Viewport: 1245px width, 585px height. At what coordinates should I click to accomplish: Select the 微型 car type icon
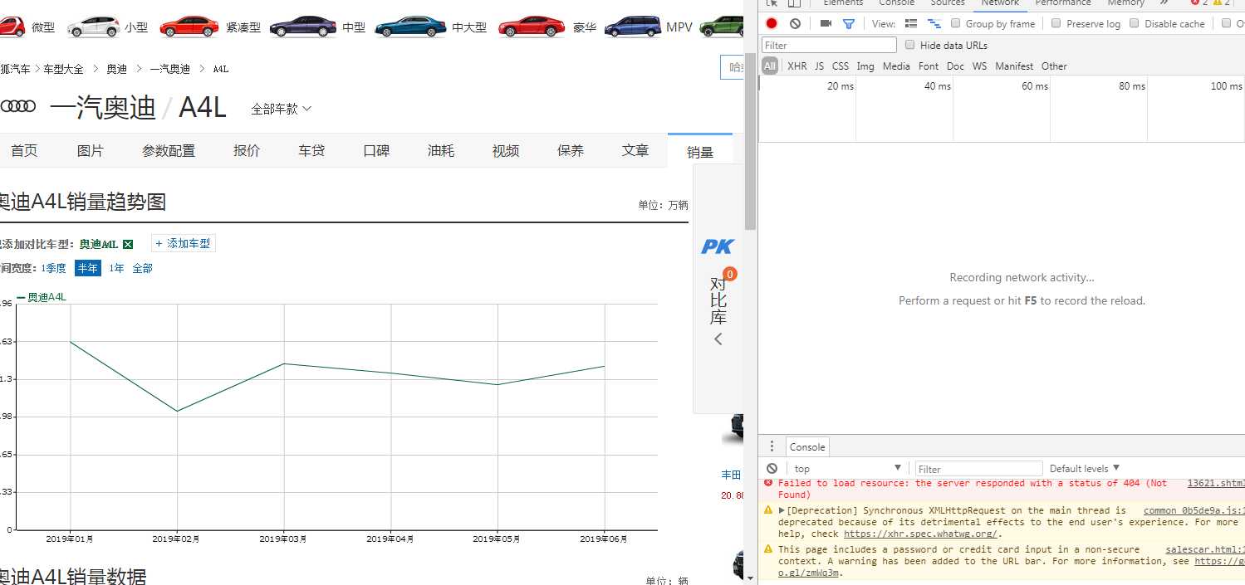(13, 27)
